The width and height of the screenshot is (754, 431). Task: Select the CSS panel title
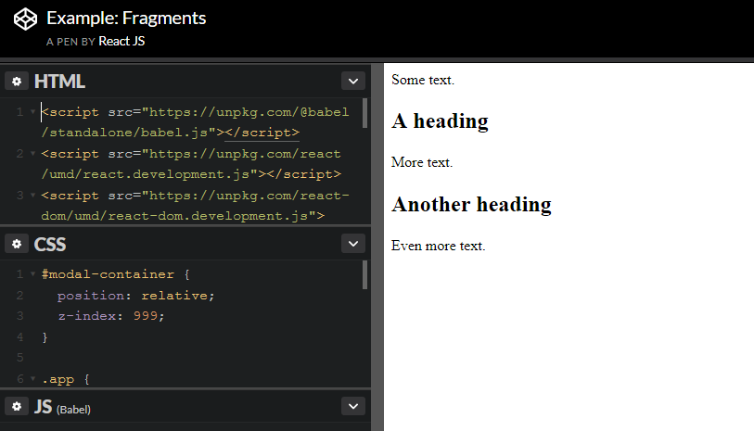pos(50,244)
